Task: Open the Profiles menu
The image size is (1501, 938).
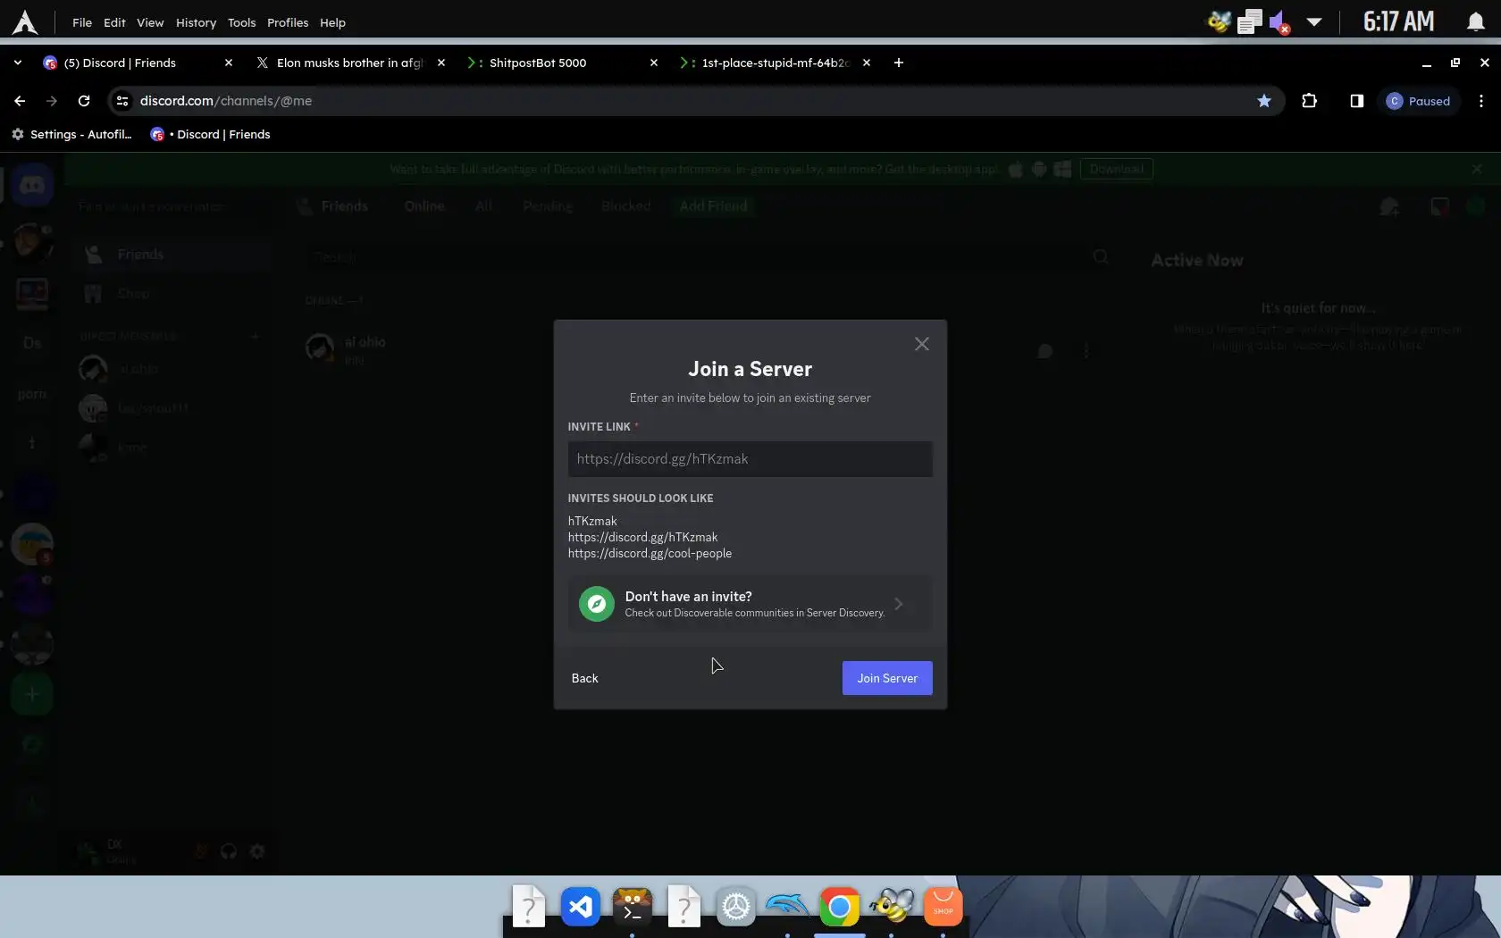Action: click(288, 22)
